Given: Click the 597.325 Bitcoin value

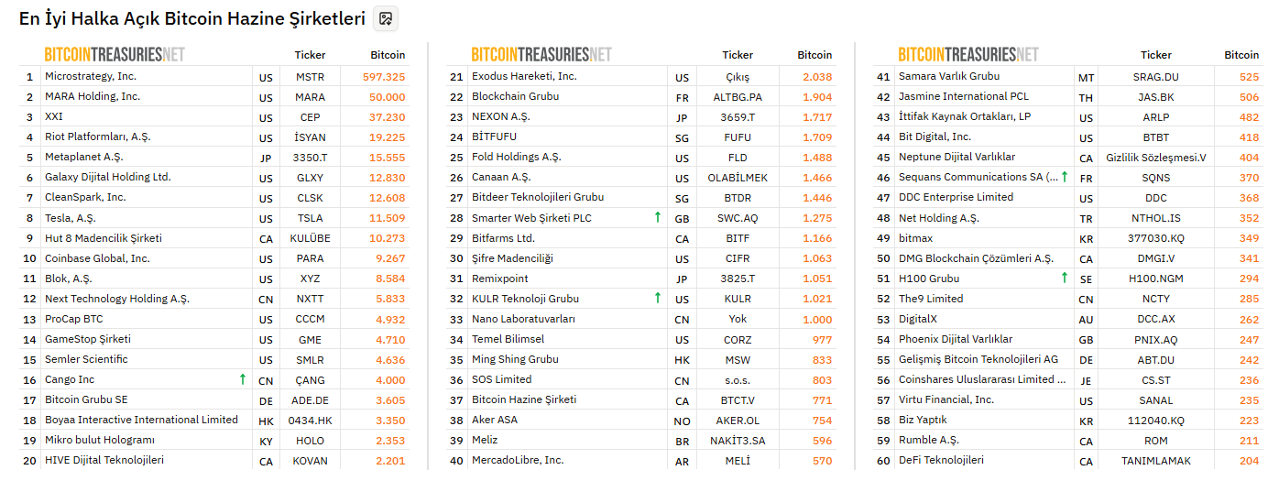Looking at the screenshot, I should [384, 76].
